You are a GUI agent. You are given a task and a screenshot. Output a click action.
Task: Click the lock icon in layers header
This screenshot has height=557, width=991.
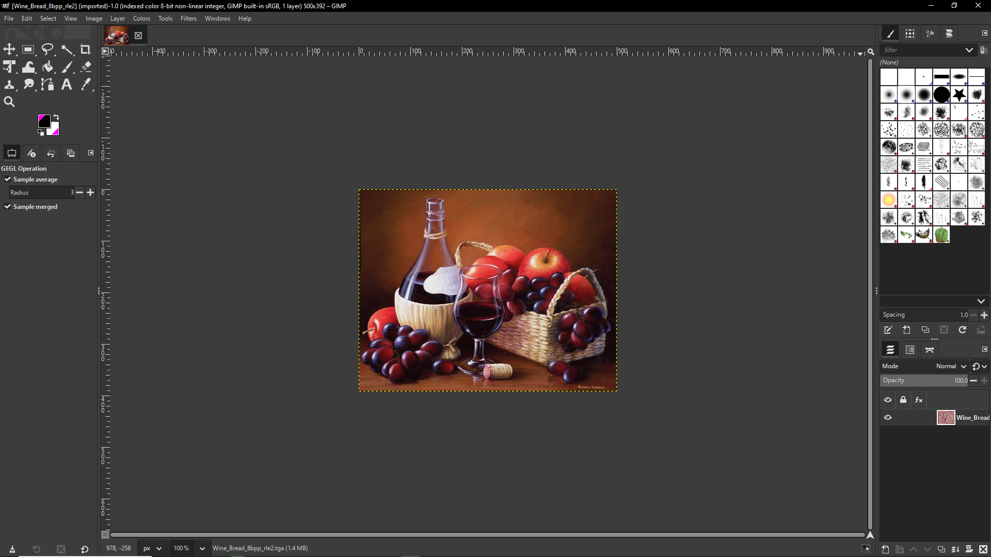click(x=903, y=400)
